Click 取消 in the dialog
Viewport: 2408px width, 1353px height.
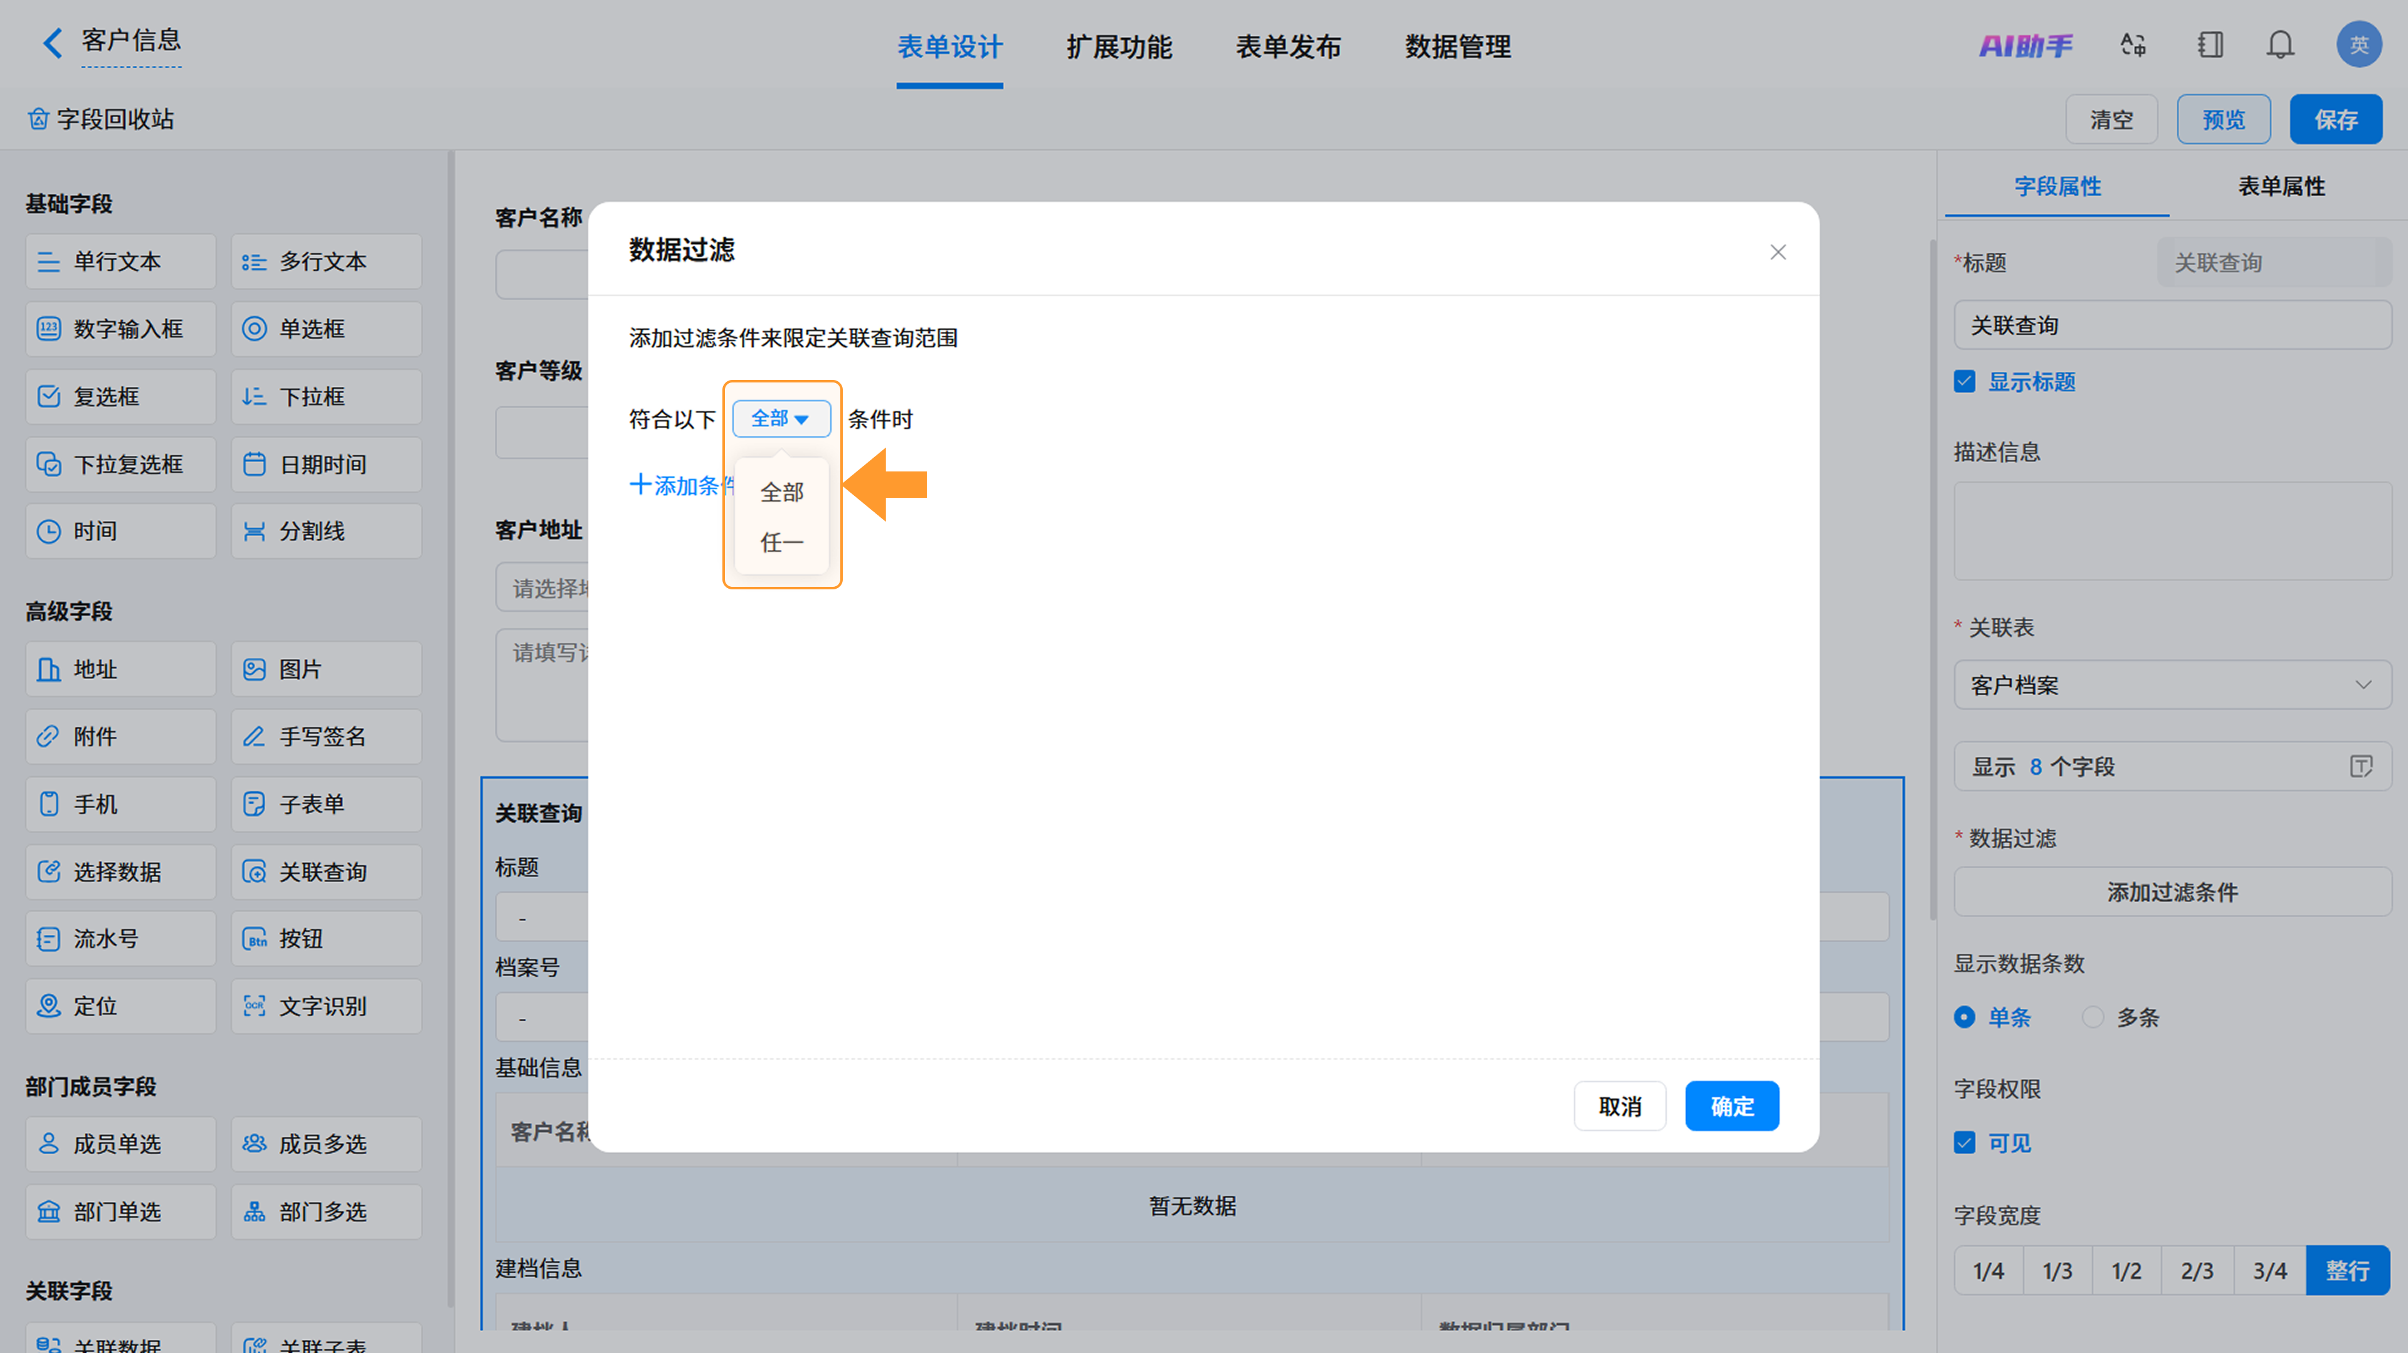point(1620,1107)
